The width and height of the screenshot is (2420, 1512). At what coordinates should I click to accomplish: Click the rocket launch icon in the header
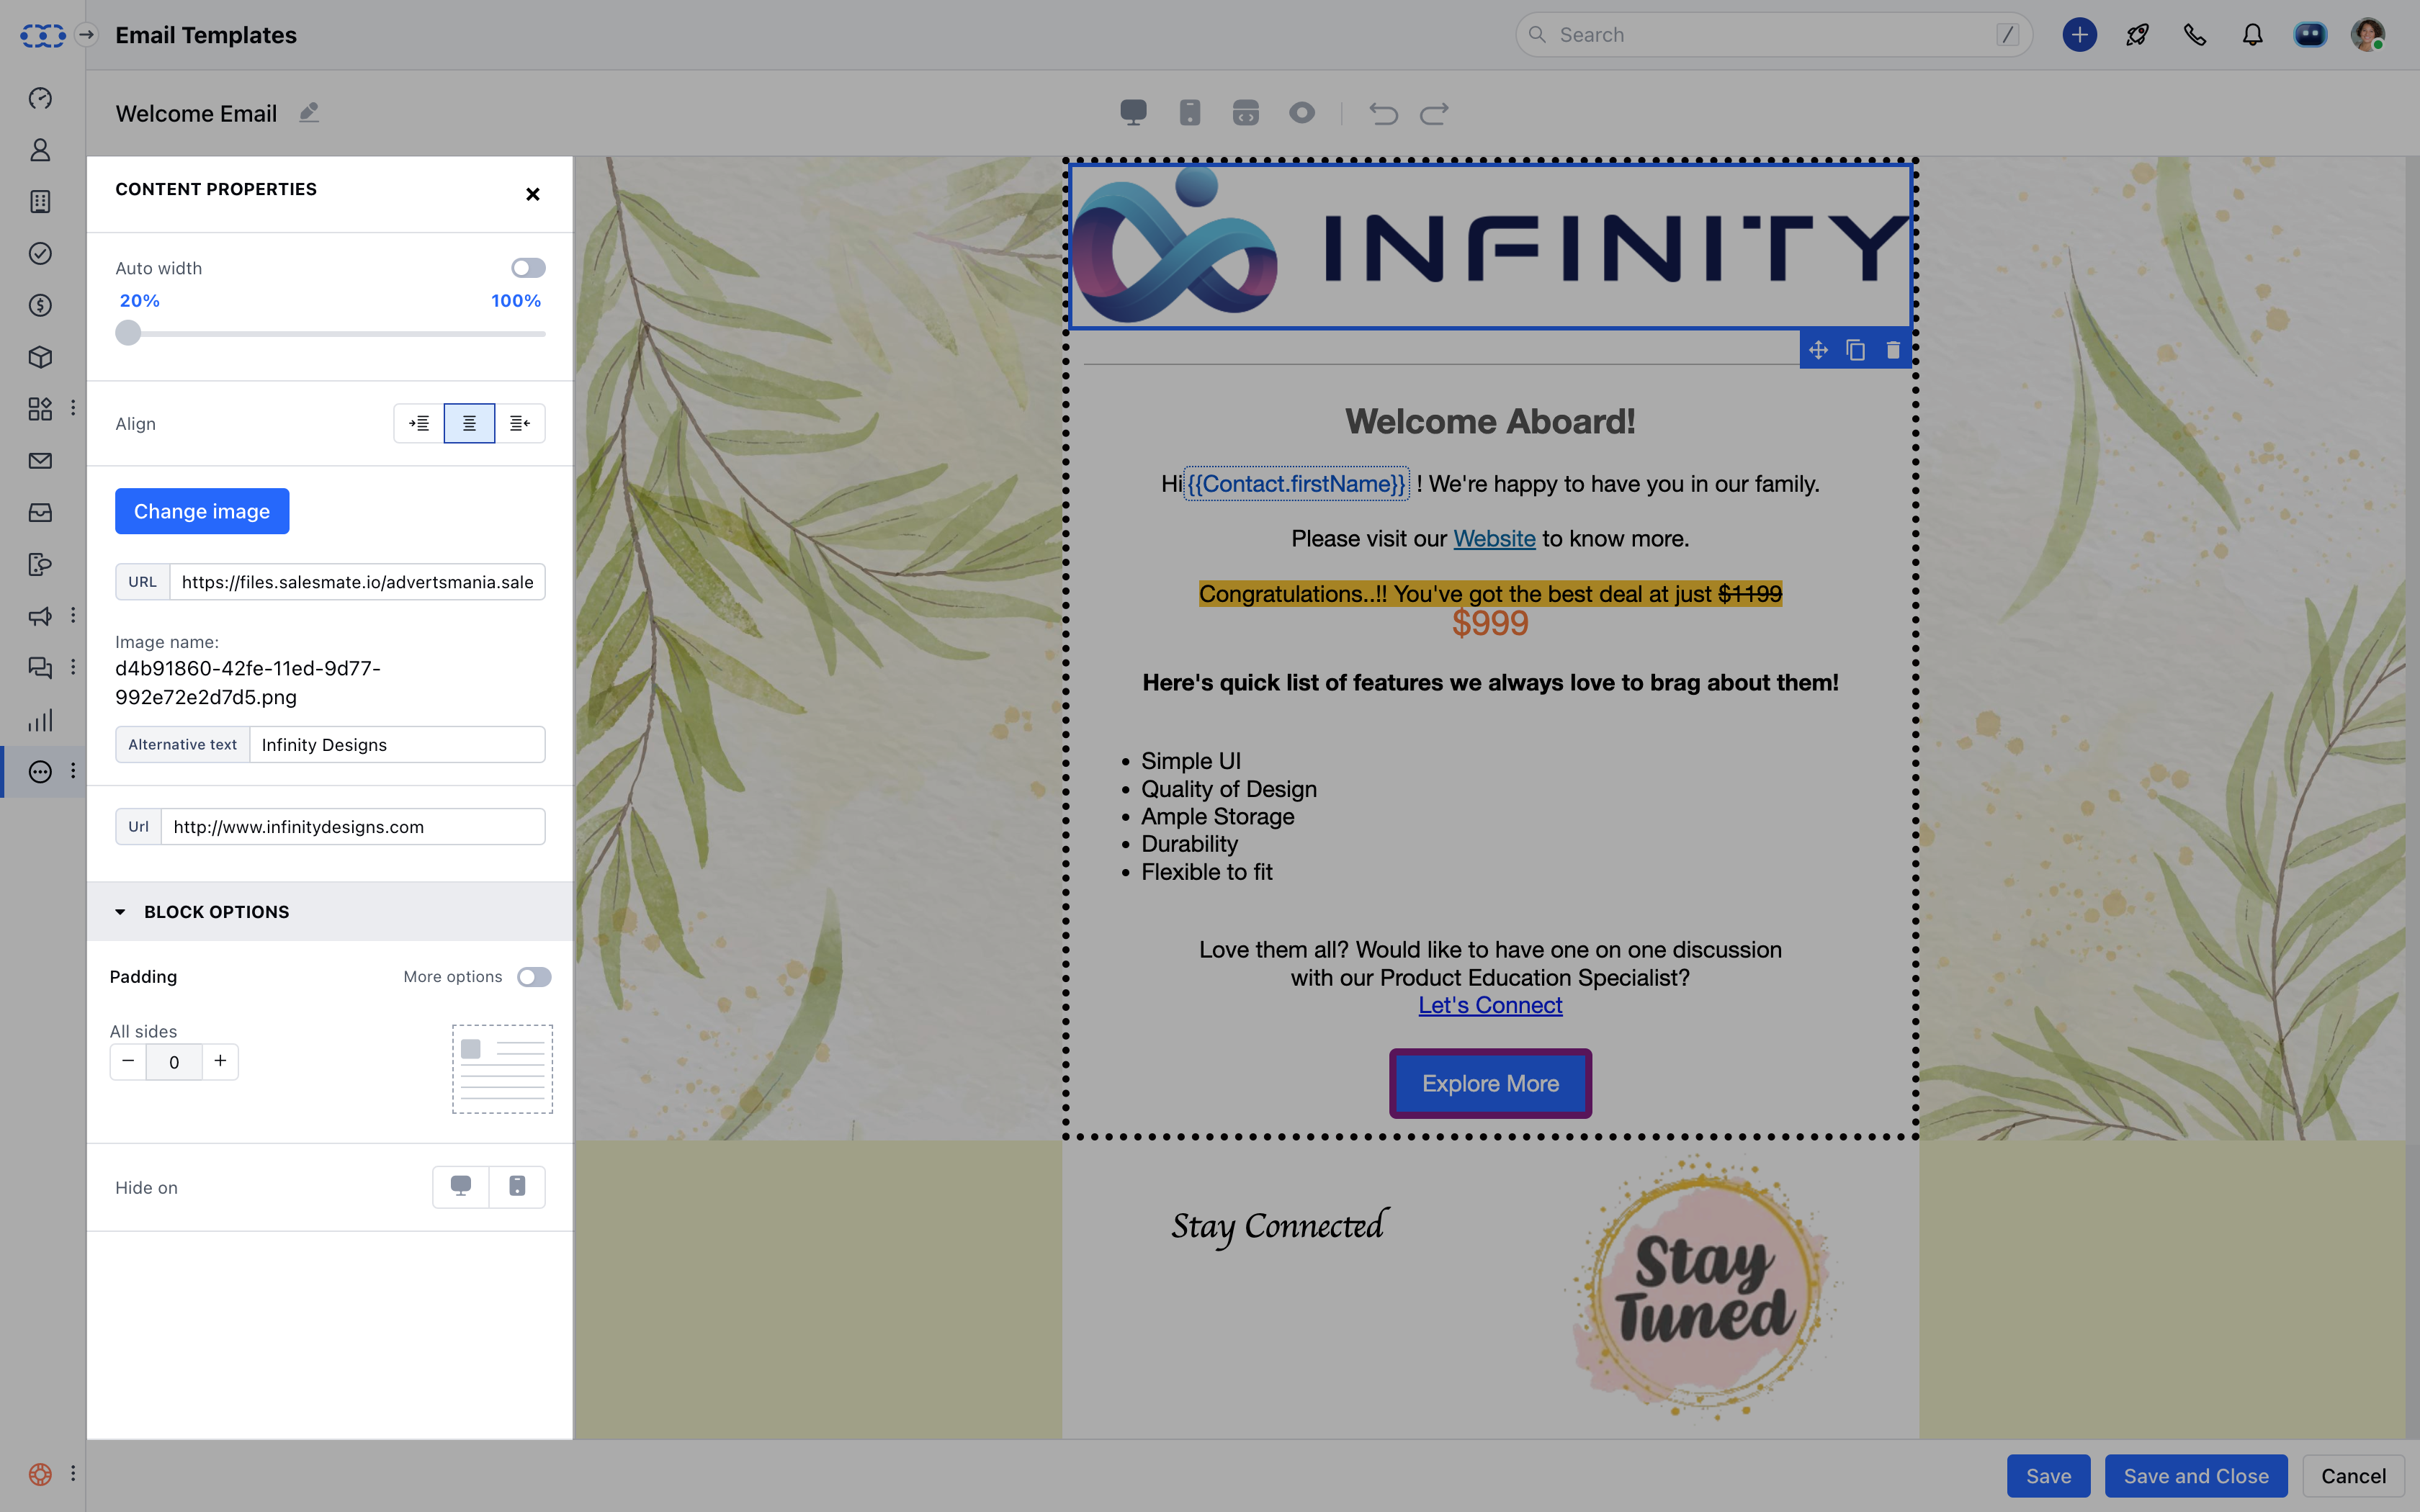[2138, 34]
